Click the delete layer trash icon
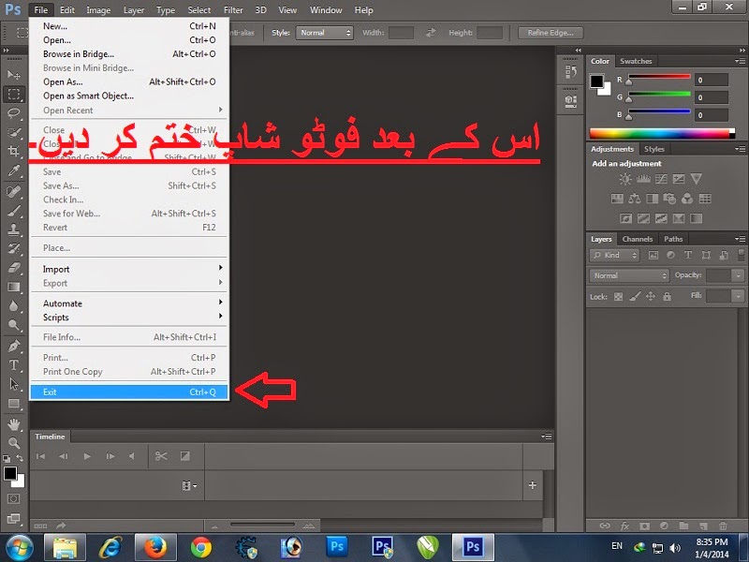The height and width of the screenshot is (562, 749). coord(723,525)
